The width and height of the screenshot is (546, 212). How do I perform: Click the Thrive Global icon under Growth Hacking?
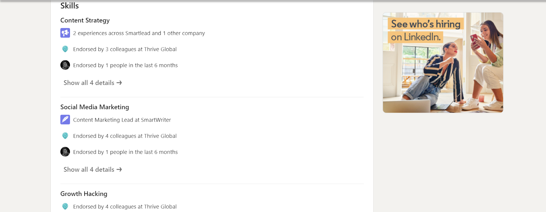click(65, 207)
